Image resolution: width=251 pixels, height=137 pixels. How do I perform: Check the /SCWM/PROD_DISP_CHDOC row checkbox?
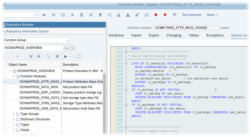click(x=4, y=92)
